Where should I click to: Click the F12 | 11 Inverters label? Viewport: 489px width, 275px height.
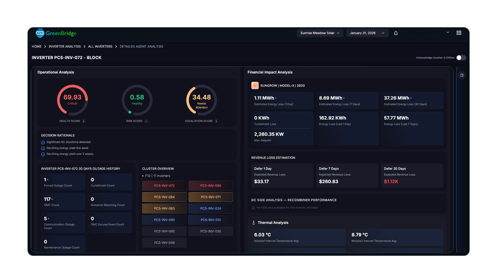point(157,176)
